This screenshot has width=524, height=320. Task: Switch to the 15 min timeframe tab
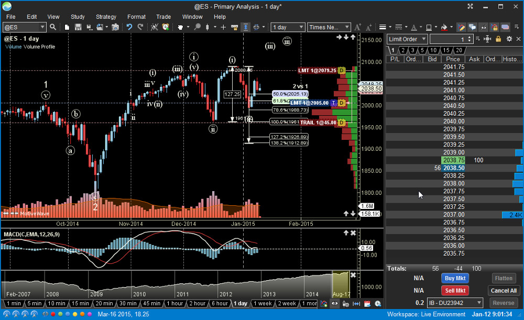tap(80, 303)
